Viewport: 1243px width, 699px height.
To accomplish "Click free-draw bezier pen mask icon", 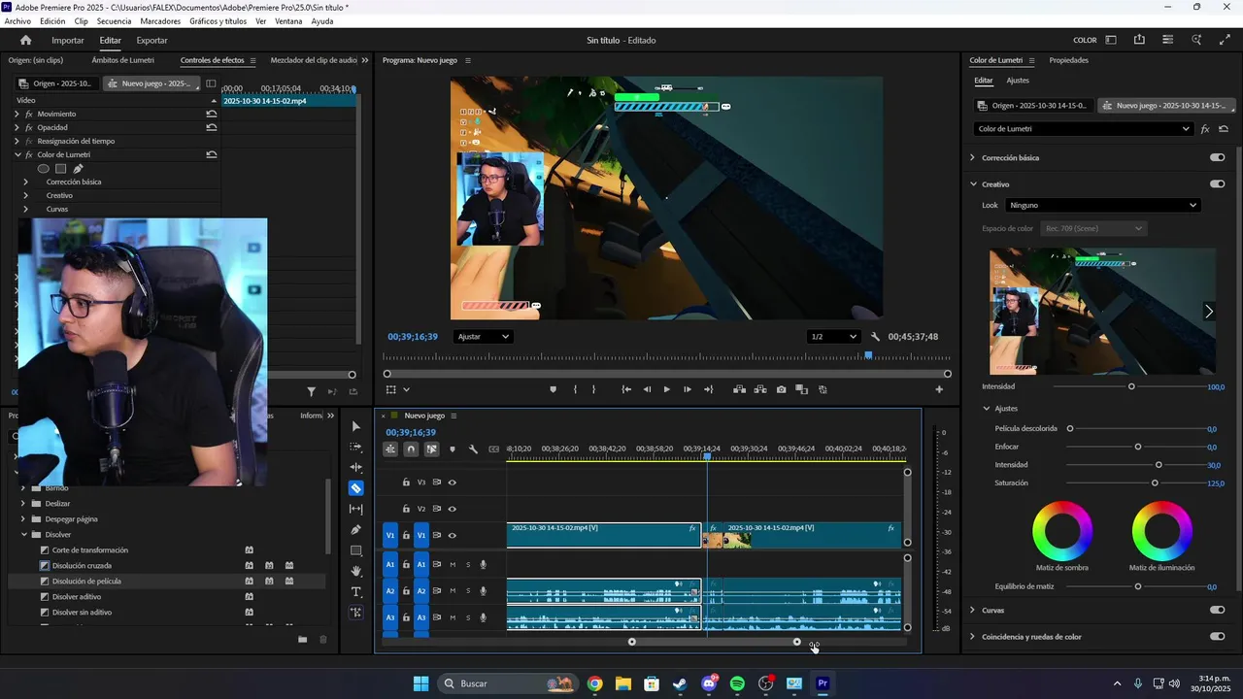I will click(x=79, y=168).
